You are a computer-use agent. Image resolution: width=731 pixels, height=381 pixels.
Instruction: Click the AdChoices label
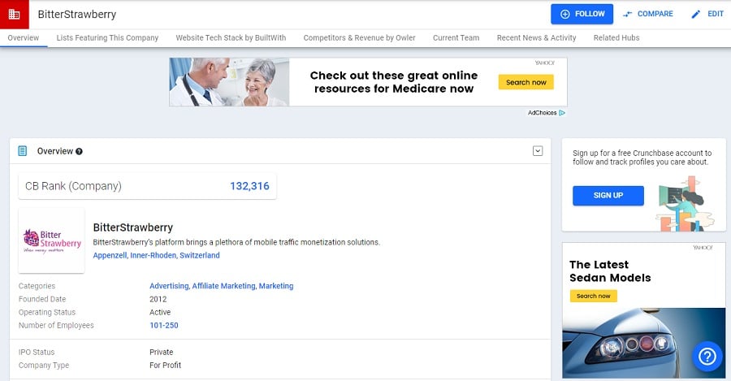pyautogui.click(x=542, y=113)
